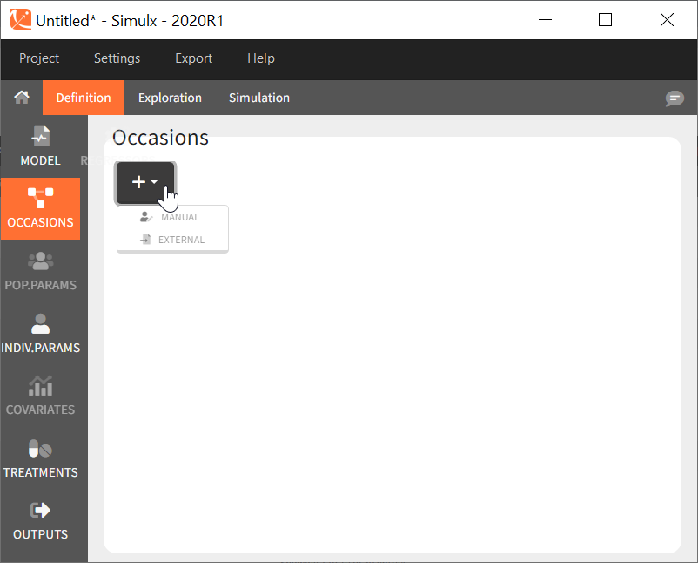Choose External from the dropdown list
This screenshot has width=698, height=563.
tap(172, 240)
